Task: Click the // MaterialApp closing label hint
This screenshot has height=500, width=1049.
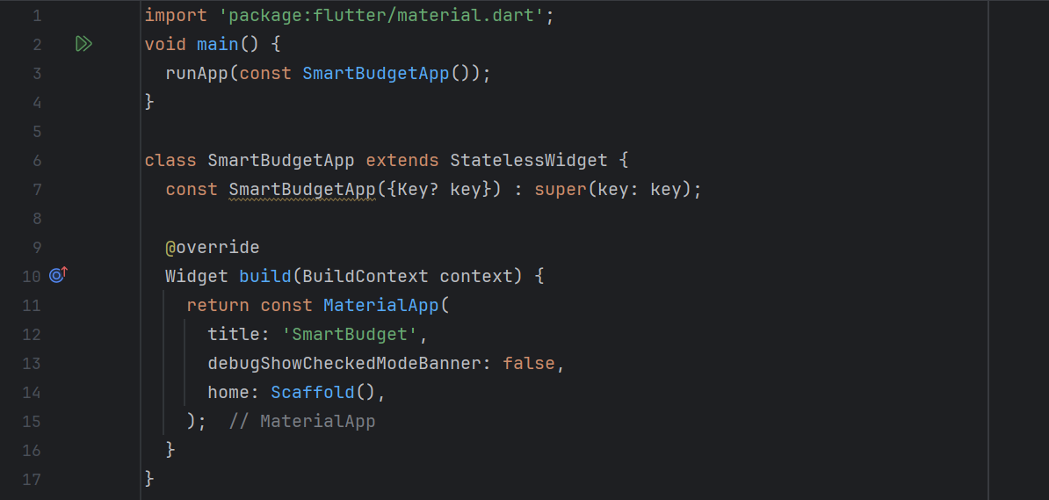Action: click(301, 422)
